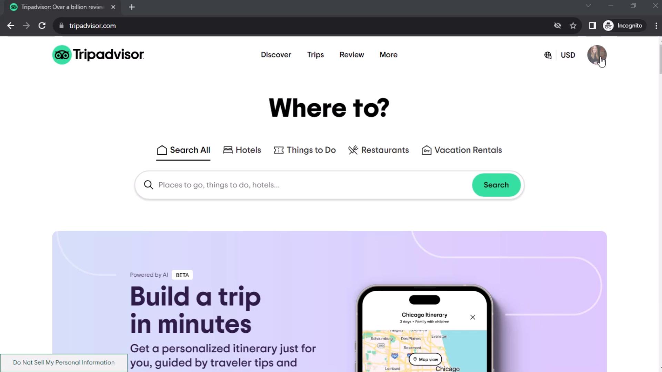This screenshot has width=662, height=372.
Task: Click the bookmark/save icon in toolbar
Action: coord(574,25)
